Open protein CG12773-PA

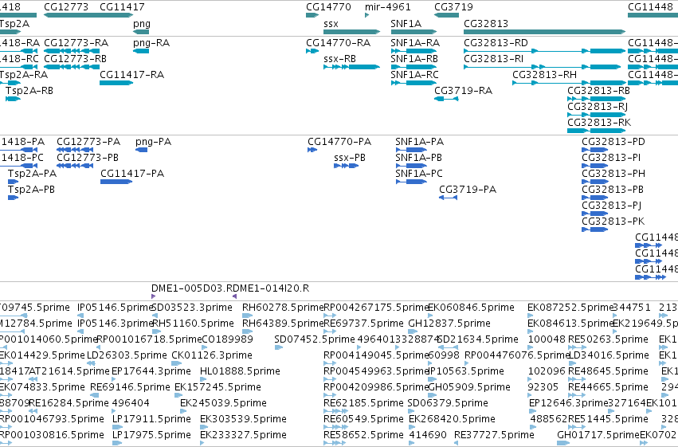[88, 142]
